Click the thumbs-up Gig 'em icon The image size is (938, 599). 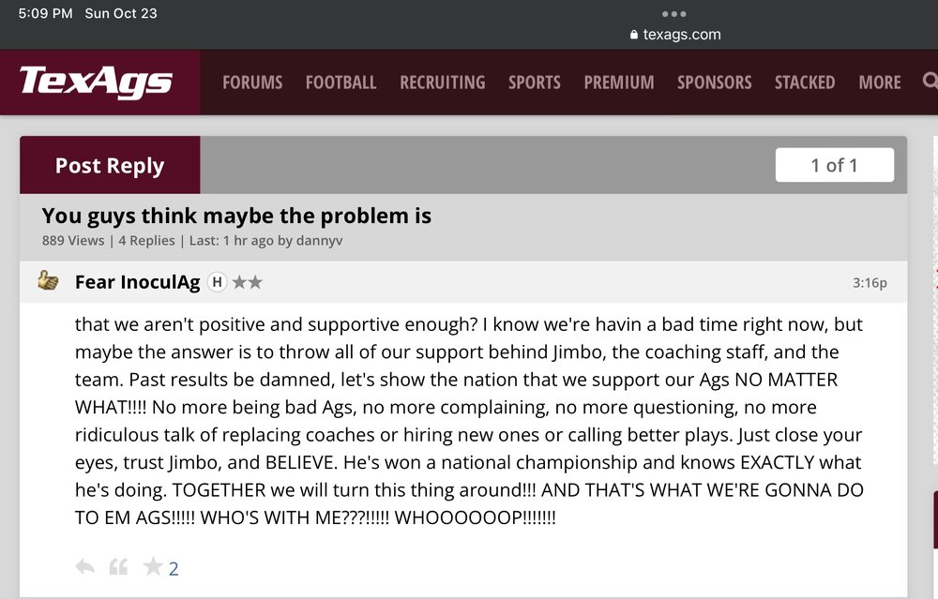[x=48, y=280]
